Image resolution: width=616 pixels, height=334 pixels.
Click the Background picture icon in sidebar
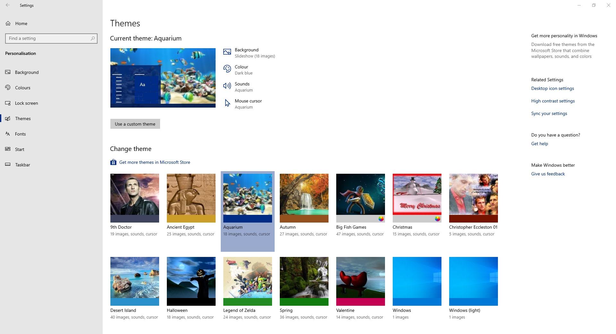click(8, 72)
